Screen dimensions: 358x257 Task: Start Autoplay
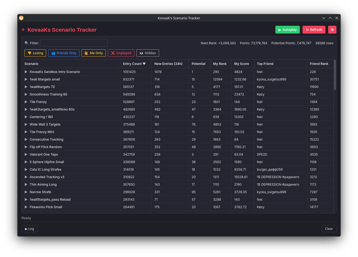click(287, 30)
